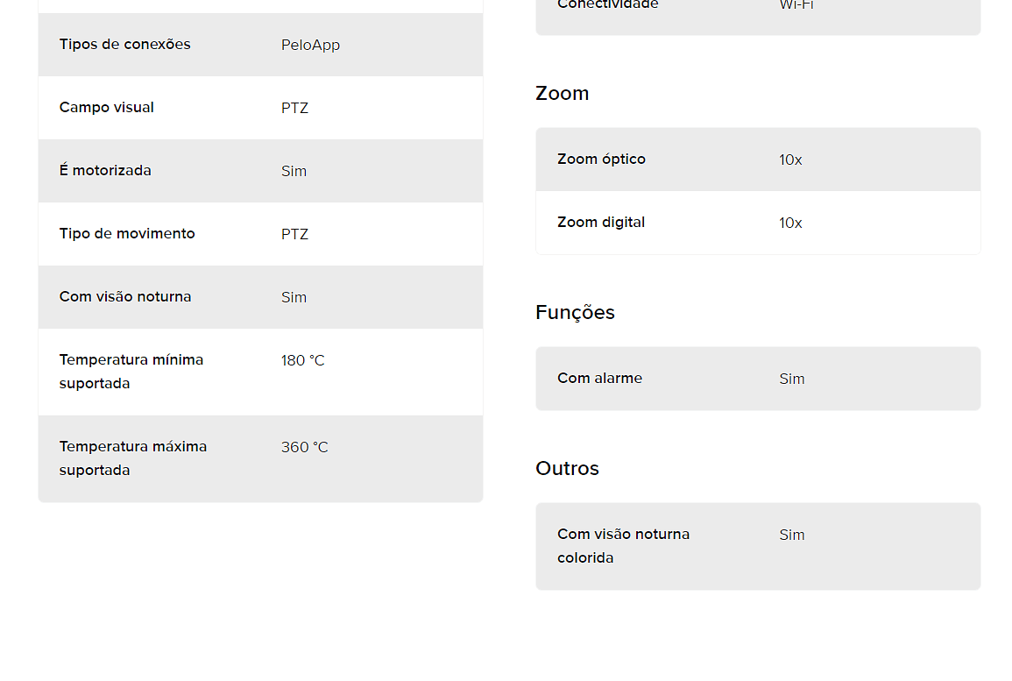Click the Outros section heading
The image size is (1012, 681).
(567, 469)
